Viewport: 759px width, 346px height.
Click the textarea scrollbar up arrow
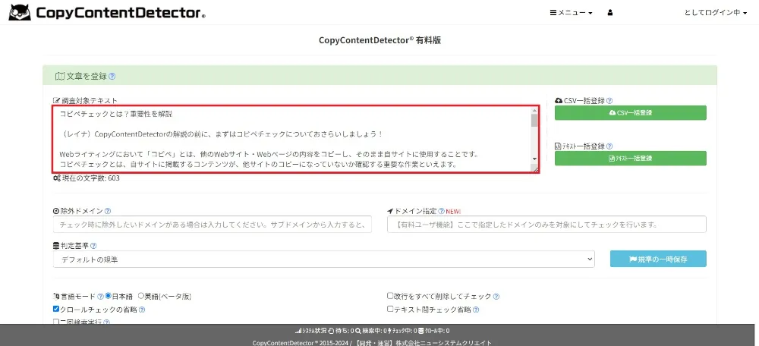(534, 110)
